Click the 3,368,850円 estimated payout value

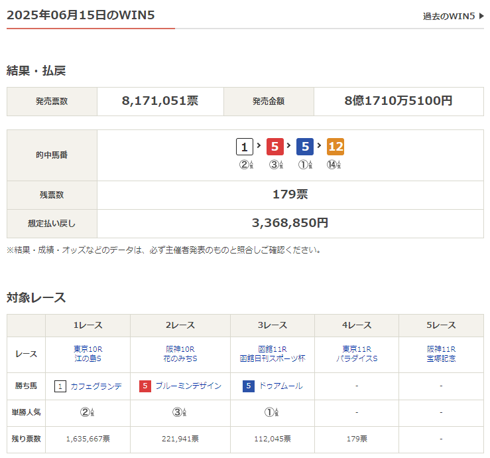pos(290,224)
